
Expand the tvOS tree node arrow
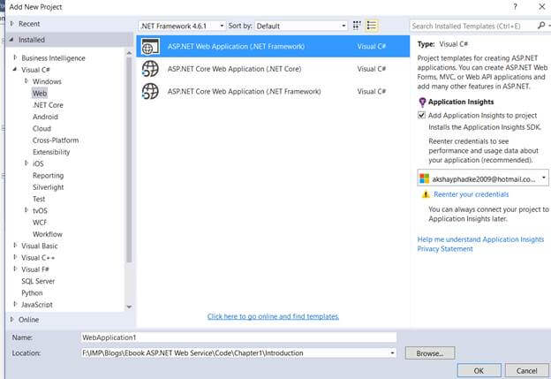point(26,210)
